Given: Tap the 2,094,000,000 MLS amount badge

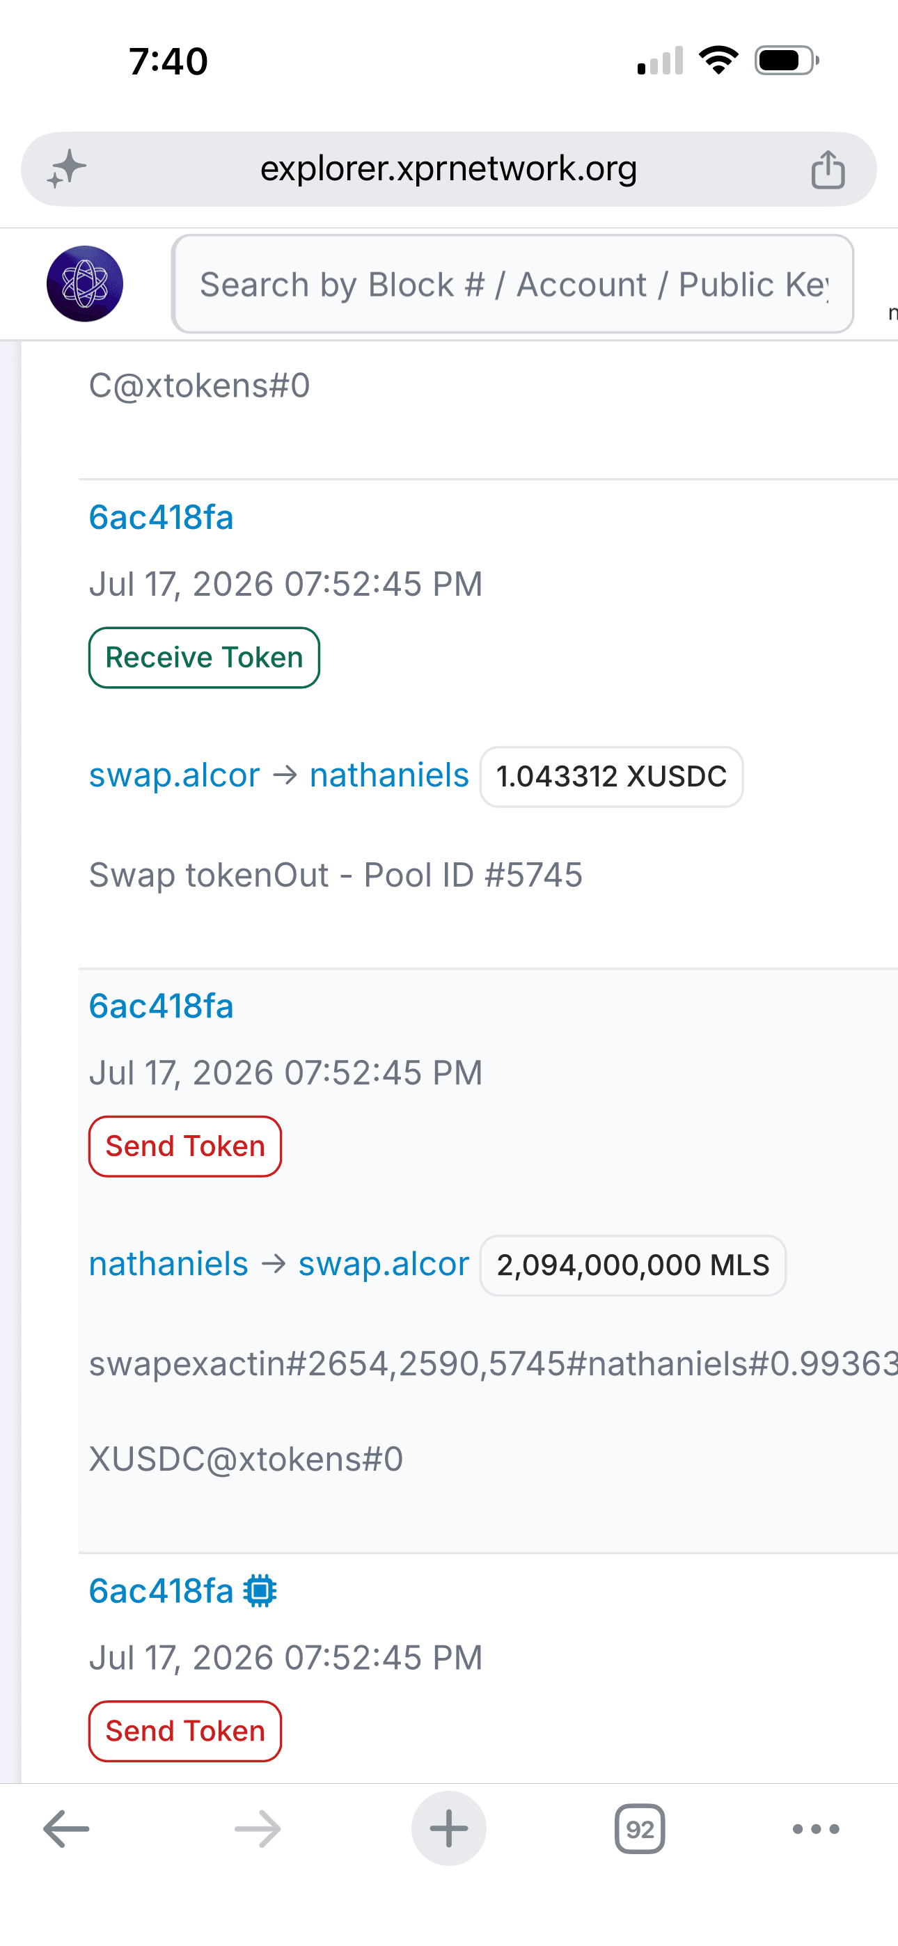Looking at the screenshot, I should coord(633,1265).
